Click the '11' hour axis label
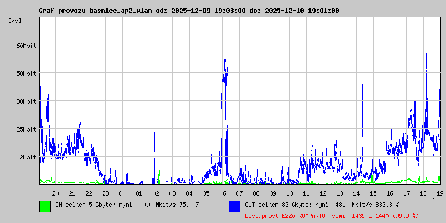Image resolution: width=446 pixels, height=223 pixels. (306, 193)
